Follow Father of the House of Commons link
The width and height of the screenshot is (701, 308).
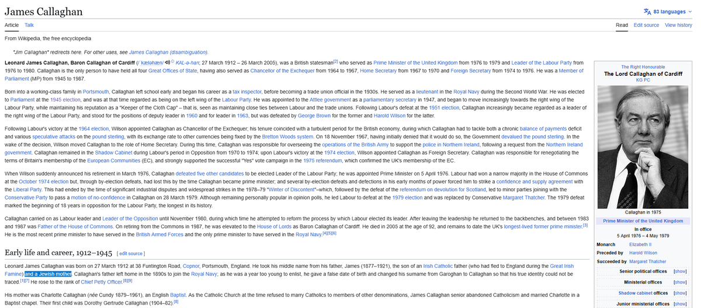pos(76,226)
